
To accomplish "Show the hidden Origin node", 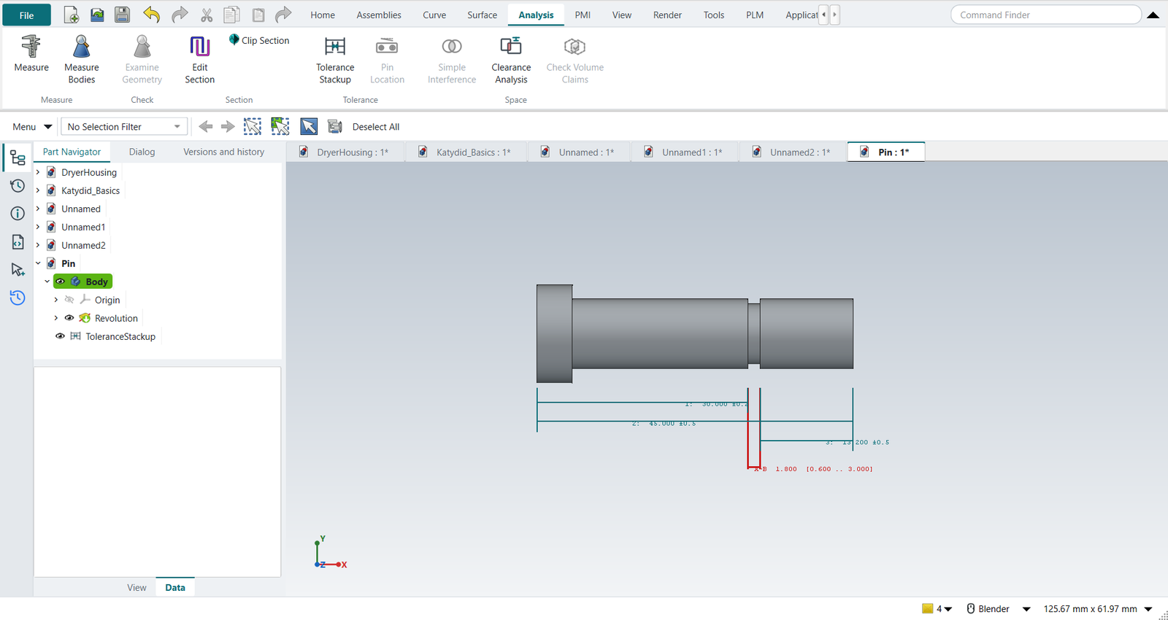I will [69, 300].
